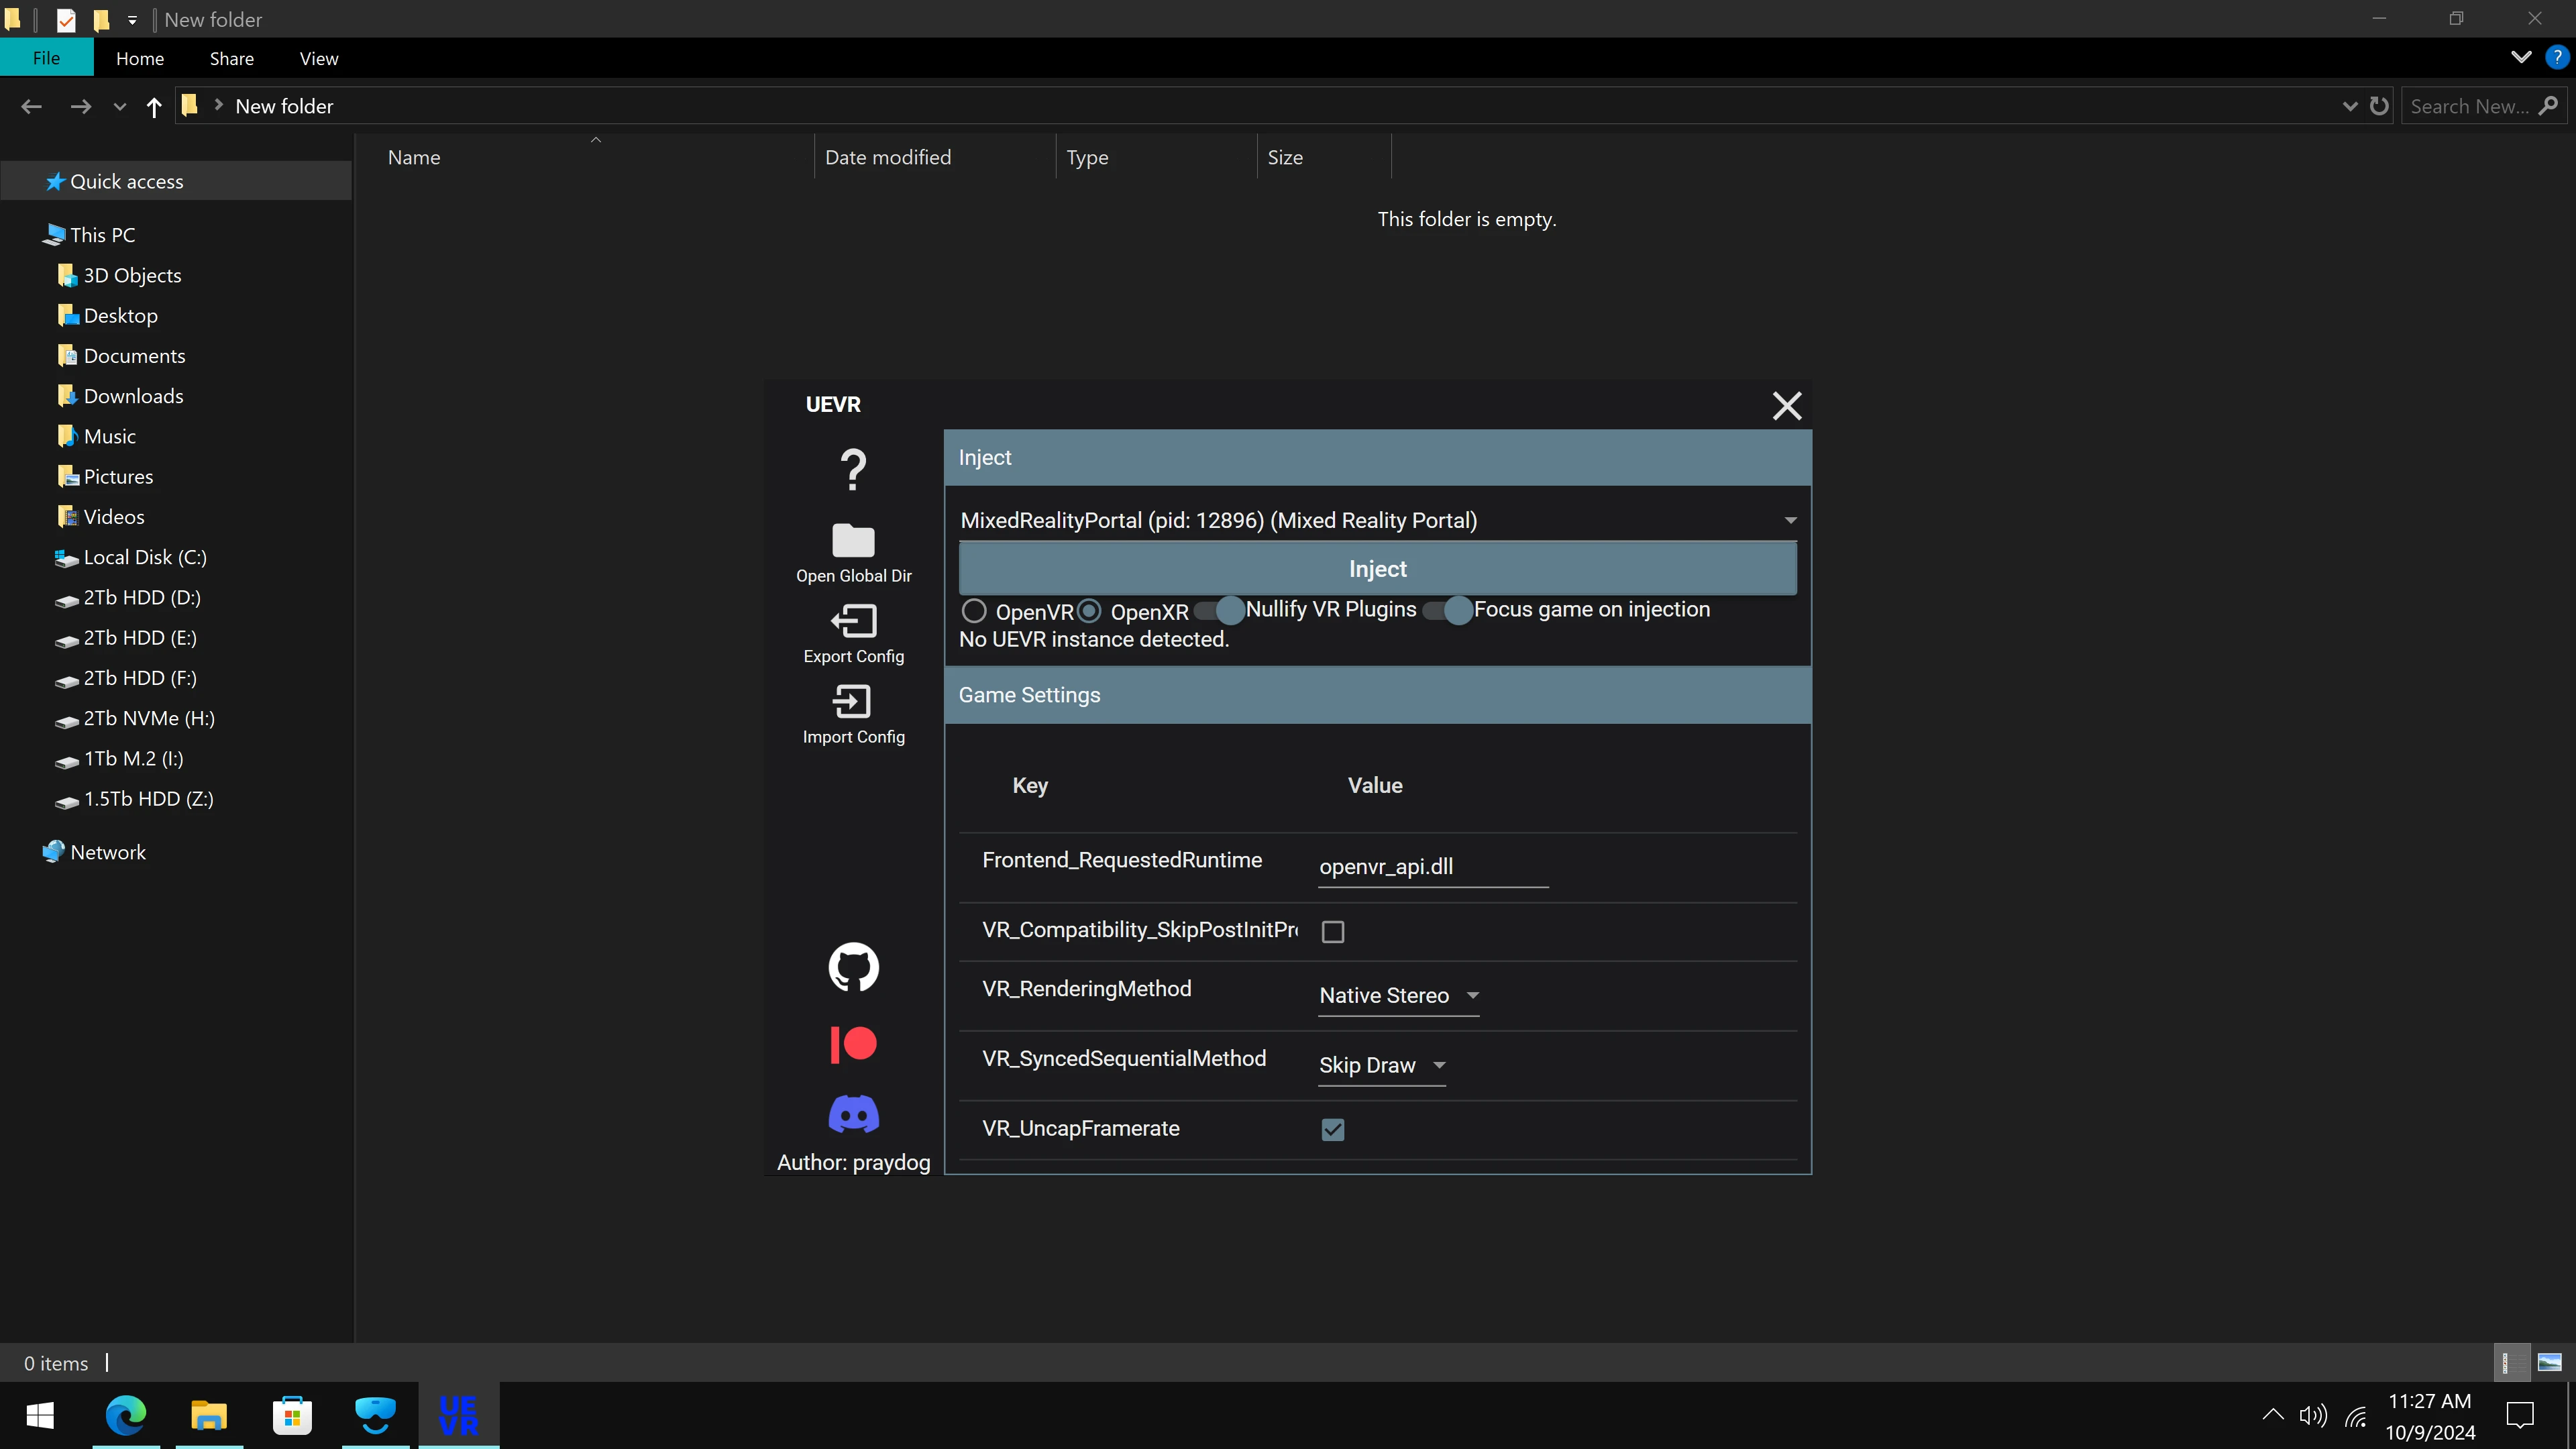Open Desktop in the navigation pane
The height and width of the screenshot is (1449, 2576).
[120, 316]
